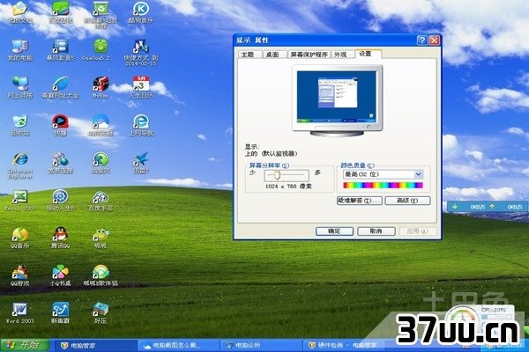Click the 高级 advanced button
The height and width of the screenshot is (352, 529).
407,201
